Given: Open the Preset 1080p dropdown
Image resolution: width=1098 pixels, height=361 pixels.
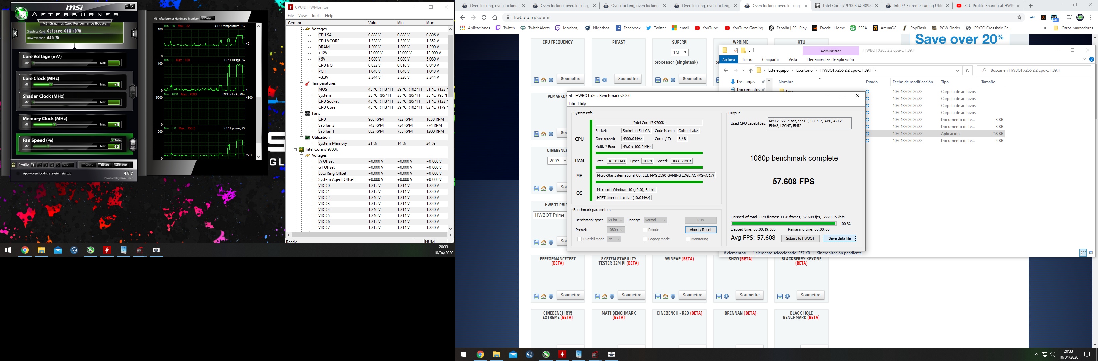Looking at the screenshot, I should click(616, 230).
